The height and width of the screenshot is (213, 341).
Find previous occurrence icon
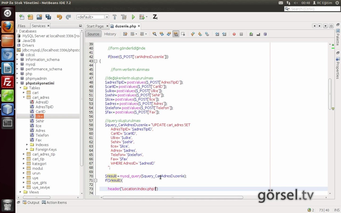(161, 34)
